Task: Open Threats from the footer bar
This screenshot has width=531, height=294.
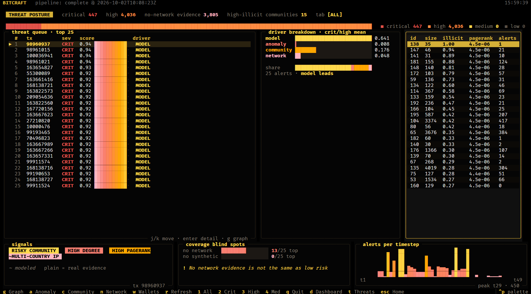Action: coord(362,291)
